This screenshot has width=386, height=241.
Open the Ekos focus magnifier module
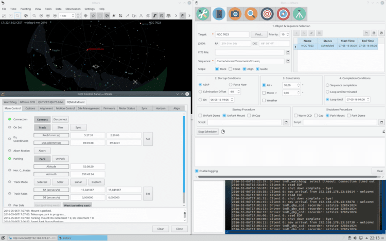tap(251, 14)
